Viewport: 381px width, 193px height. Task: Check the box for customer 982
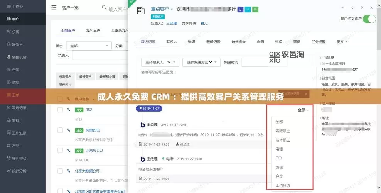60,110
